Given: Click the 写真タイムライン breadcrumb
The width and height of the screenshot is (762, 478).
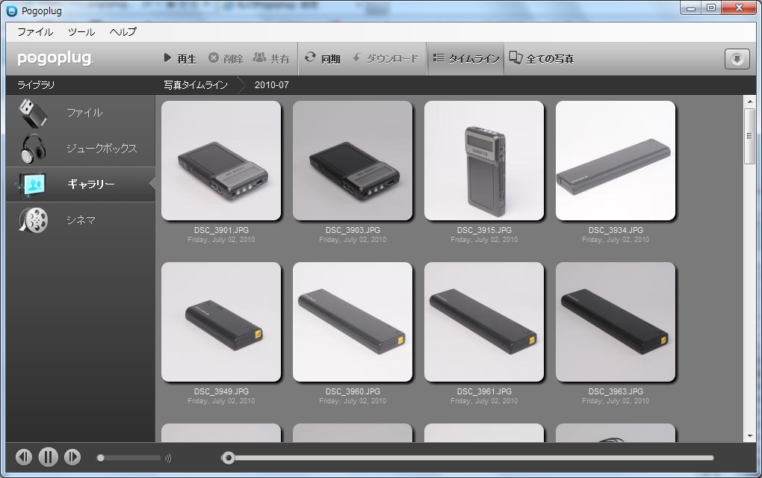Looking at the screenshot, I should [x=196, y=85].
